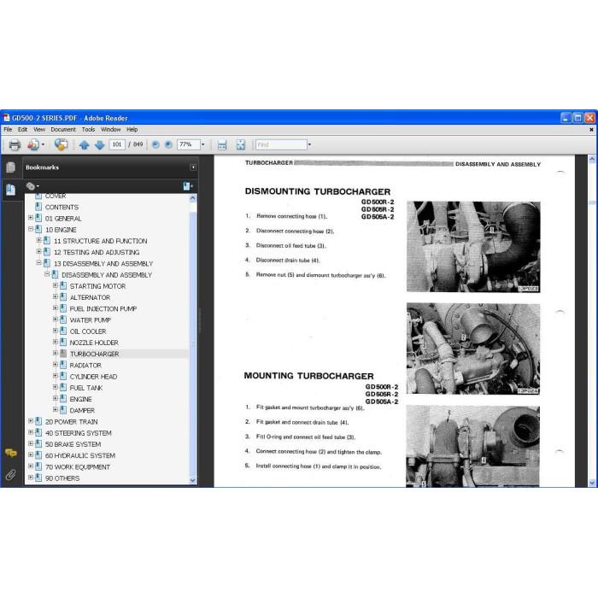The width and height of the screenshot is (598, 598).
Task: Open the Attachments paperclip icon
Action: 10,475
